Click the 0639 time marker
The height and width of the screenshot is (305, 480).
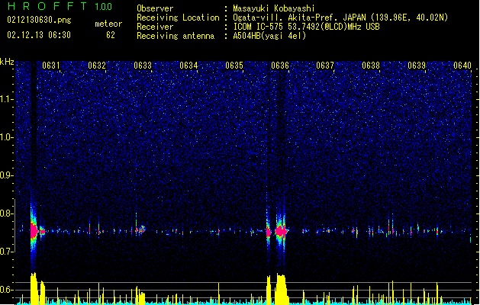coord(417,66)
